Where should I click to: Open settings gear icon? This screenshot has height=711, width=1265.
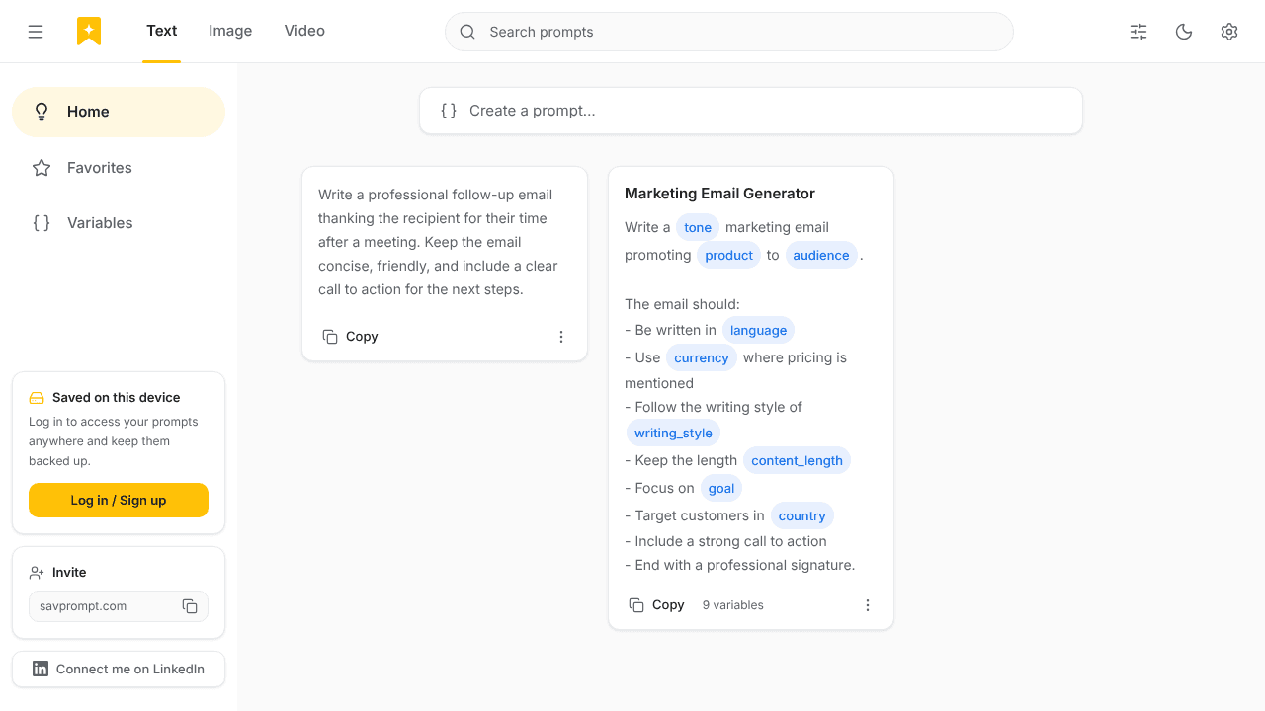[1229, 32]
